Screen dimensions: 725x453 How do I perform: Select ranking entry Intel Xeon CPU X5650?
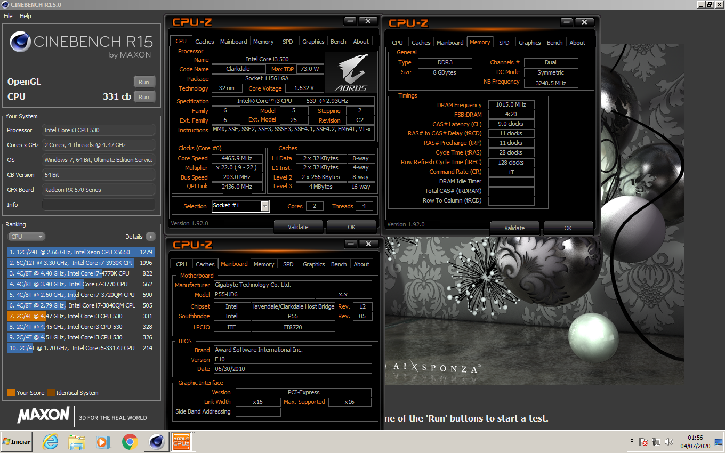click(81, 252)
